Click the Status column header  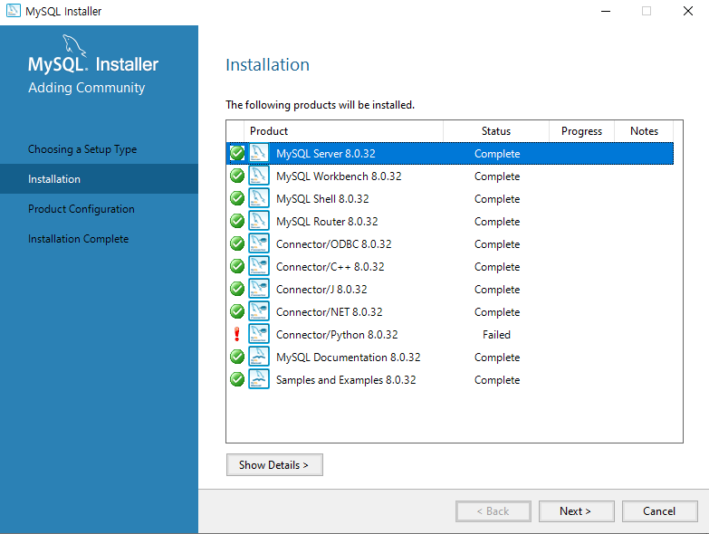pos(496,131)
